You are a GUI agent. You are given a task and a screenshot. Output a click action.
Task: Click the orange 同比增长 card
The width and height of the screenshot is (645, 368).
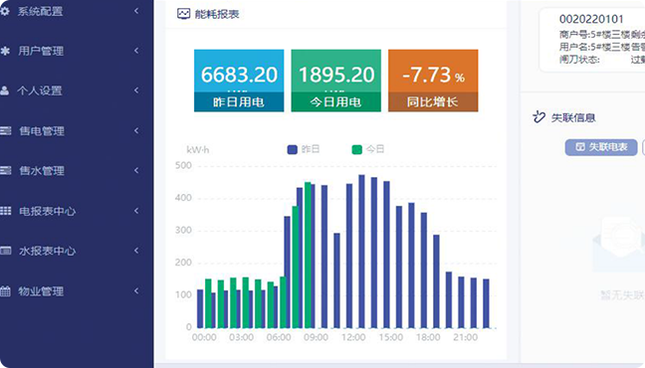433,81
